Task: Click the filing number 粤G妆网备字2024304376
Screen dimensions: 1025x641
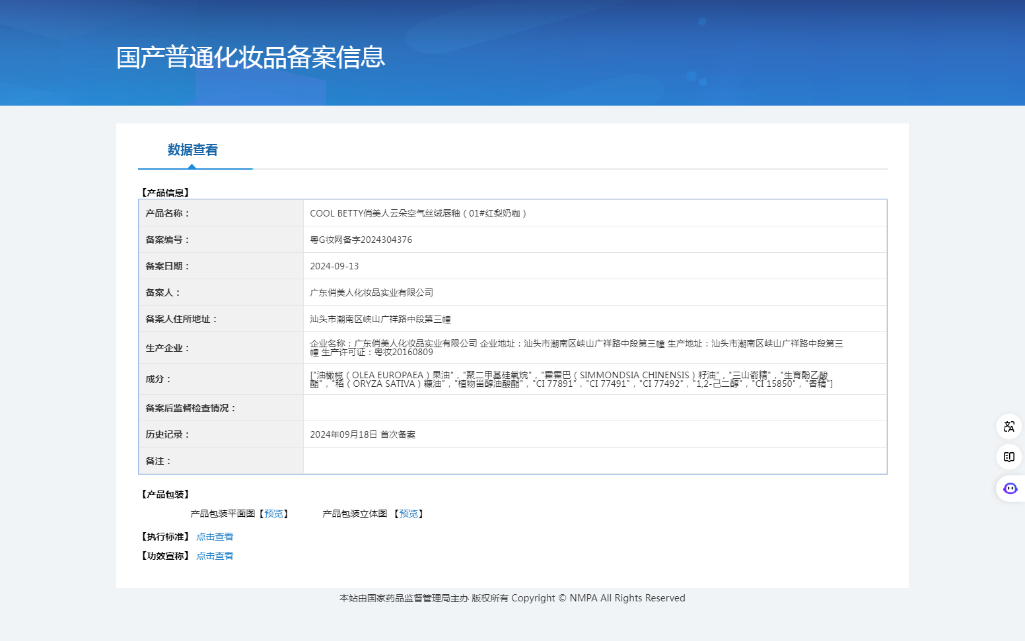Action: (361, 240)
